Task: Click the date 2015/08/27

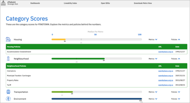Action: pos(180,80)
